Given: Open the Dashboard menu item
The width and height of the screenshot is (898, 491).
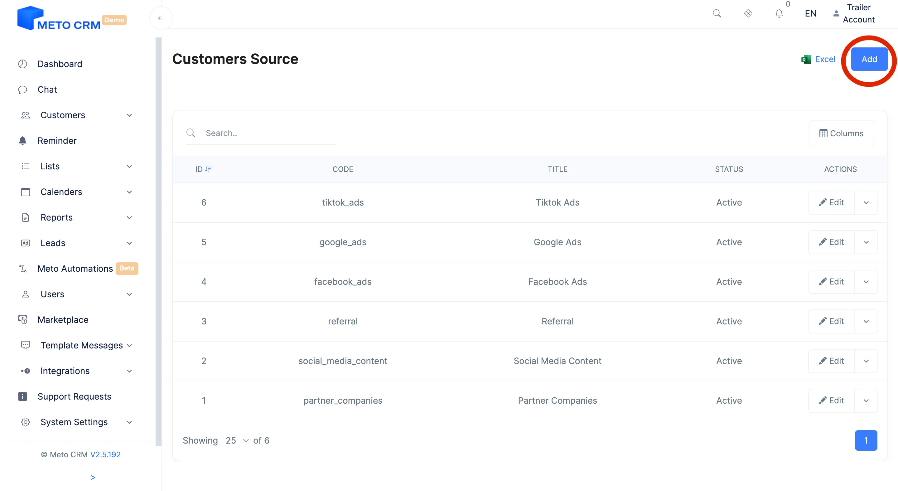Looking at the screenshot, I should (x=60, y=64).
